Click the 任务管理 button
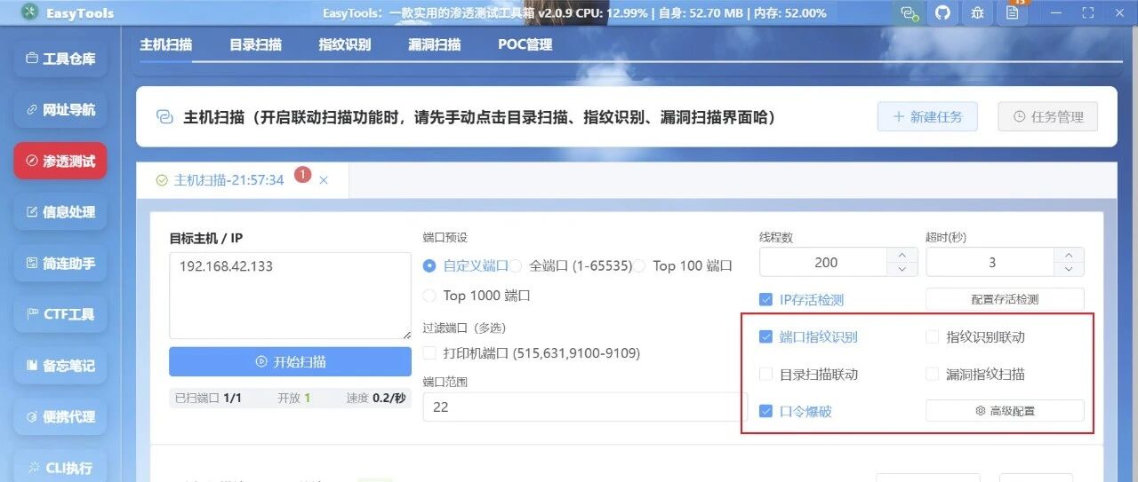1138x482 pixels. click(x=1047, y=116)
